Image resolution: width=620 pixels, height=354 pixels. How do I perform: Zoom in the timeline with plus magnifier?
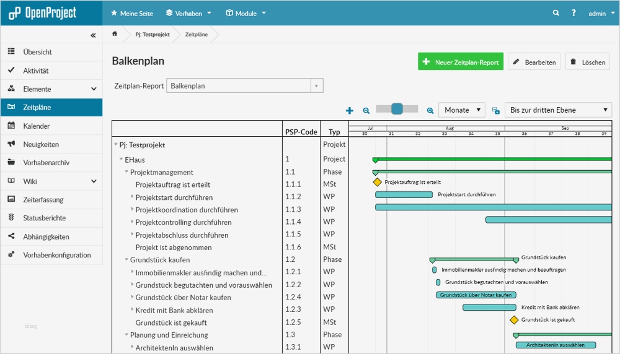pos(430,110)
